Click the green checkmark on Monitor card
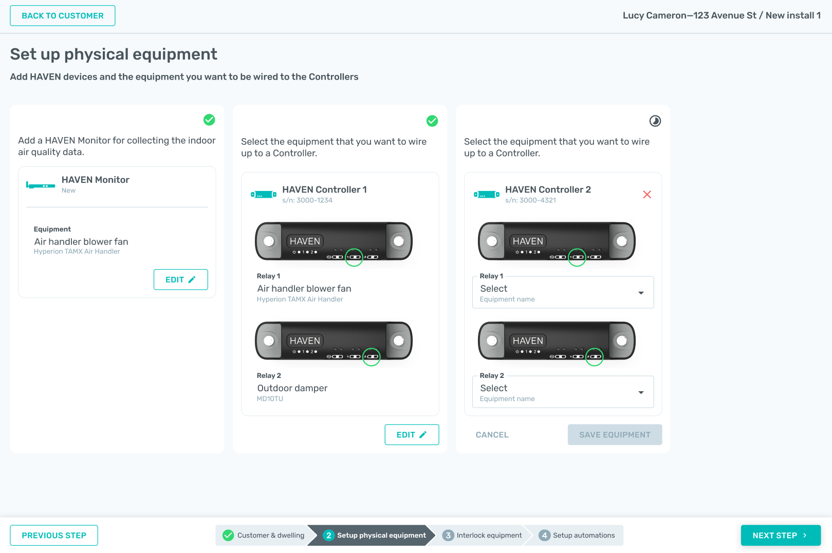The height and width of the screenshot is (553, 832). pos(209,120)
